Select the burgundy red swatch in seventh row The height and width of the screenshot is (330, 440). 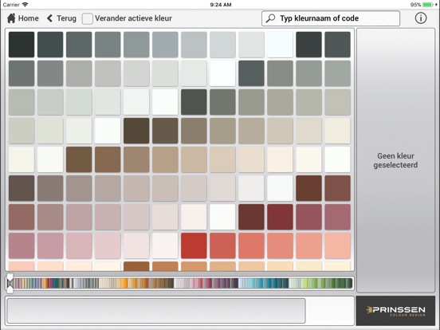280,217
